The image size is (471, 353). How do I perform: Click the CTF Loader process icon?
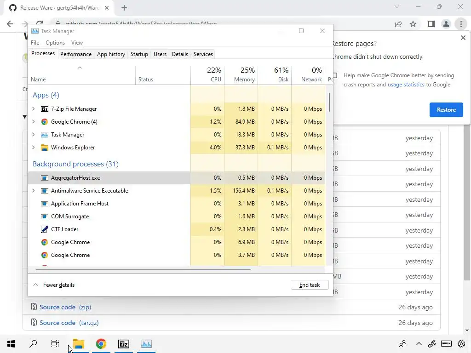pos(45,229)
